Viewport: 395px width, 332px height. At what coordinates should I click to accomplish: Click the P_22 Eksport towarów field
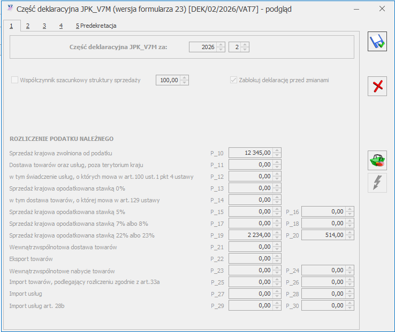(x=250, y=259)
